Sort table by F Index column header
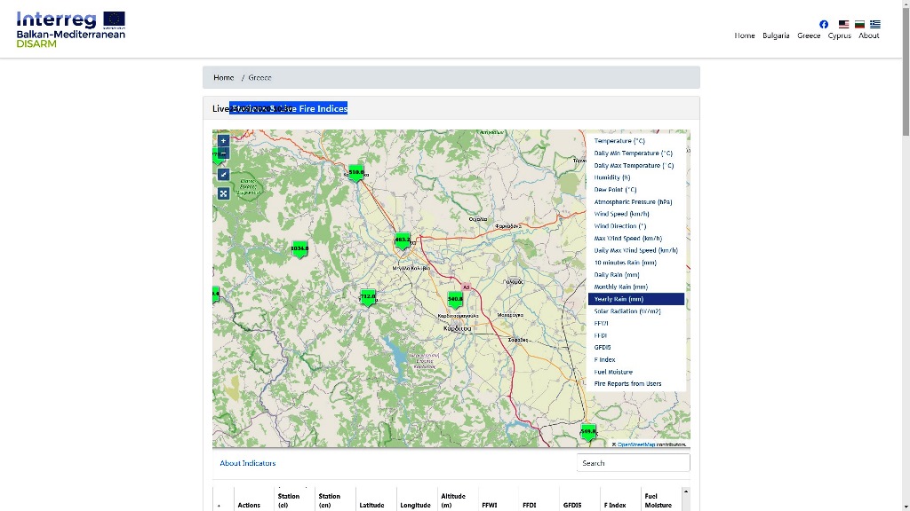This screenshot has width=910, height=511. (x=615, y=505)
